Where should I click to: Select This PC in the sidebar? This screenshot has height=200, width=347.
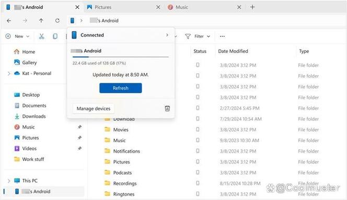(x=26, y=181)
